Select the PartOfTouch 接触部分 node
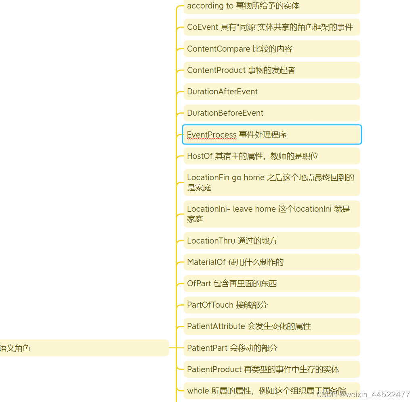416x402 pixels. 272,305
